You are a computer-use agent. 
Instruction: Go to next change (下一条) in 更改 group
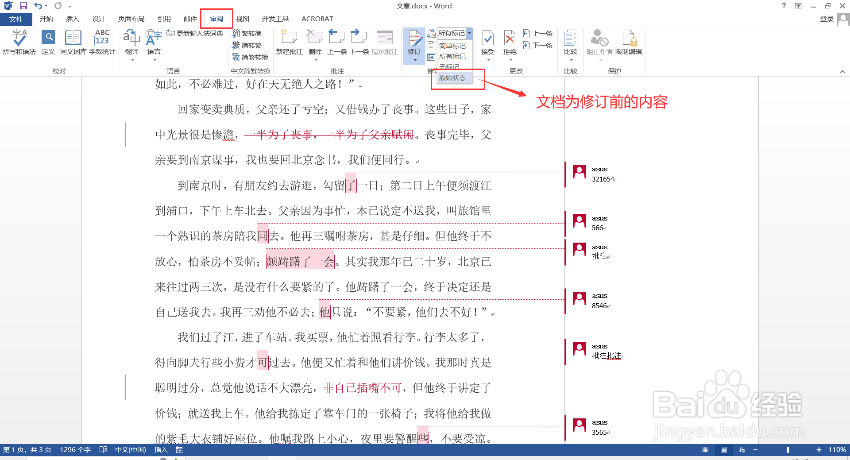pyautogui.click(x=538, y=45)
